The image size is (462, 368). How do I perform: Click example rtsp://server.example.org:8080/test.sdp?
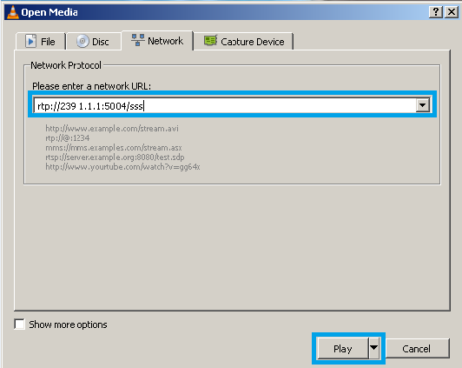115,157
